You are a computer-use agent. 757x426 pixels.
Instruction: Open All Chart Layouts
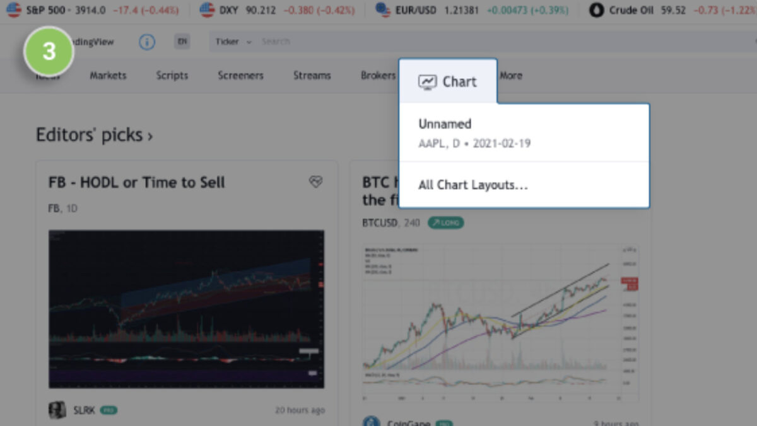(x=473, y=185)
